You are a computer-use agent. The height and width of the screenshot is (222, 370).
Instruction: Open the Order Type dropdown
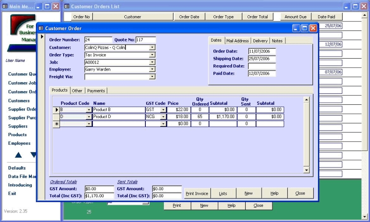152,55
